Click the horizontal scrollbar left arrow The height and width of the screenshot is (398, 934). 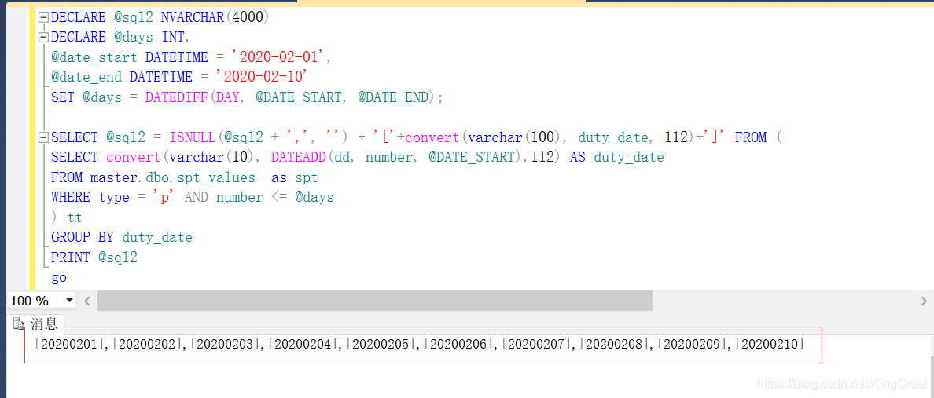(87, 301)
